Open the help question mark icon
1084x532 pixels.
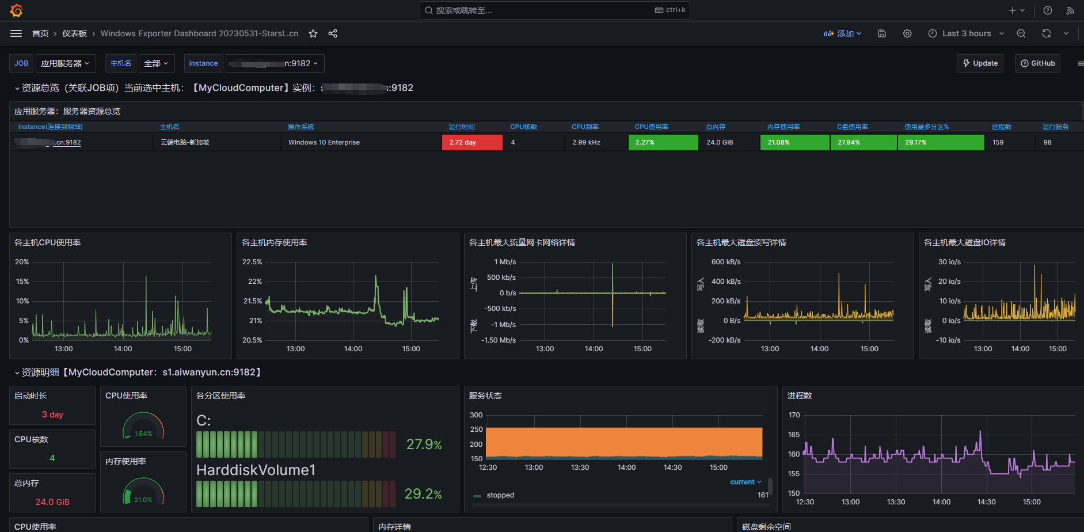point(1048,10)
